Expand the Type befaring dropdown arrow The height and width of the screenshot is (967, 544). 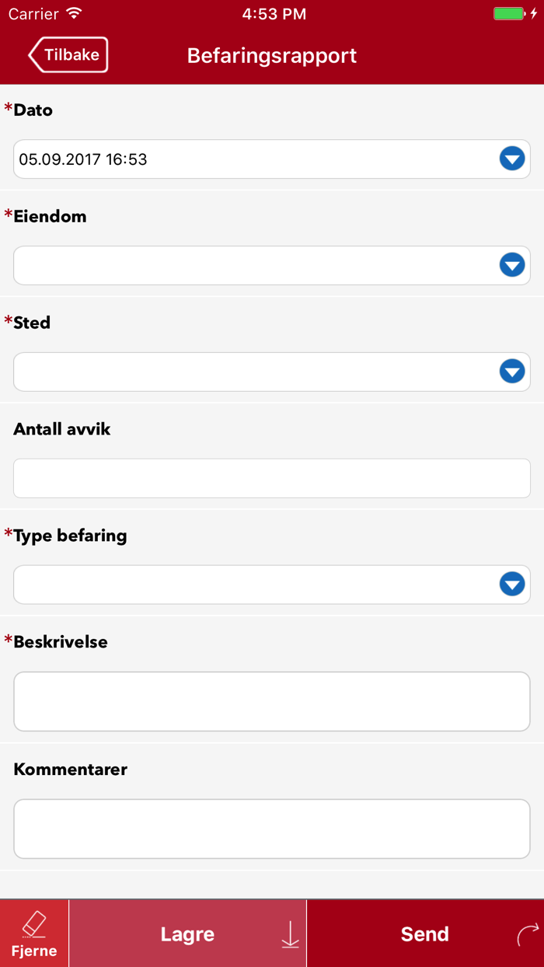(x=512, y=585)
